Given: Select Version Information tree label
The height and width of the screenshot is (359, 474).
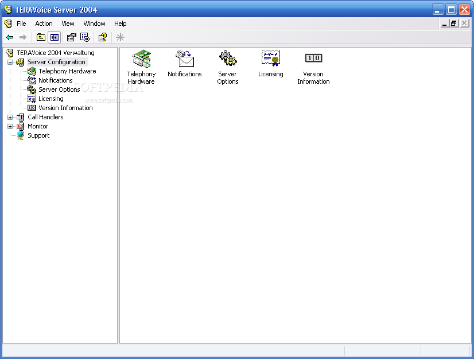Looking at the screenshot, I should [65, 108].
